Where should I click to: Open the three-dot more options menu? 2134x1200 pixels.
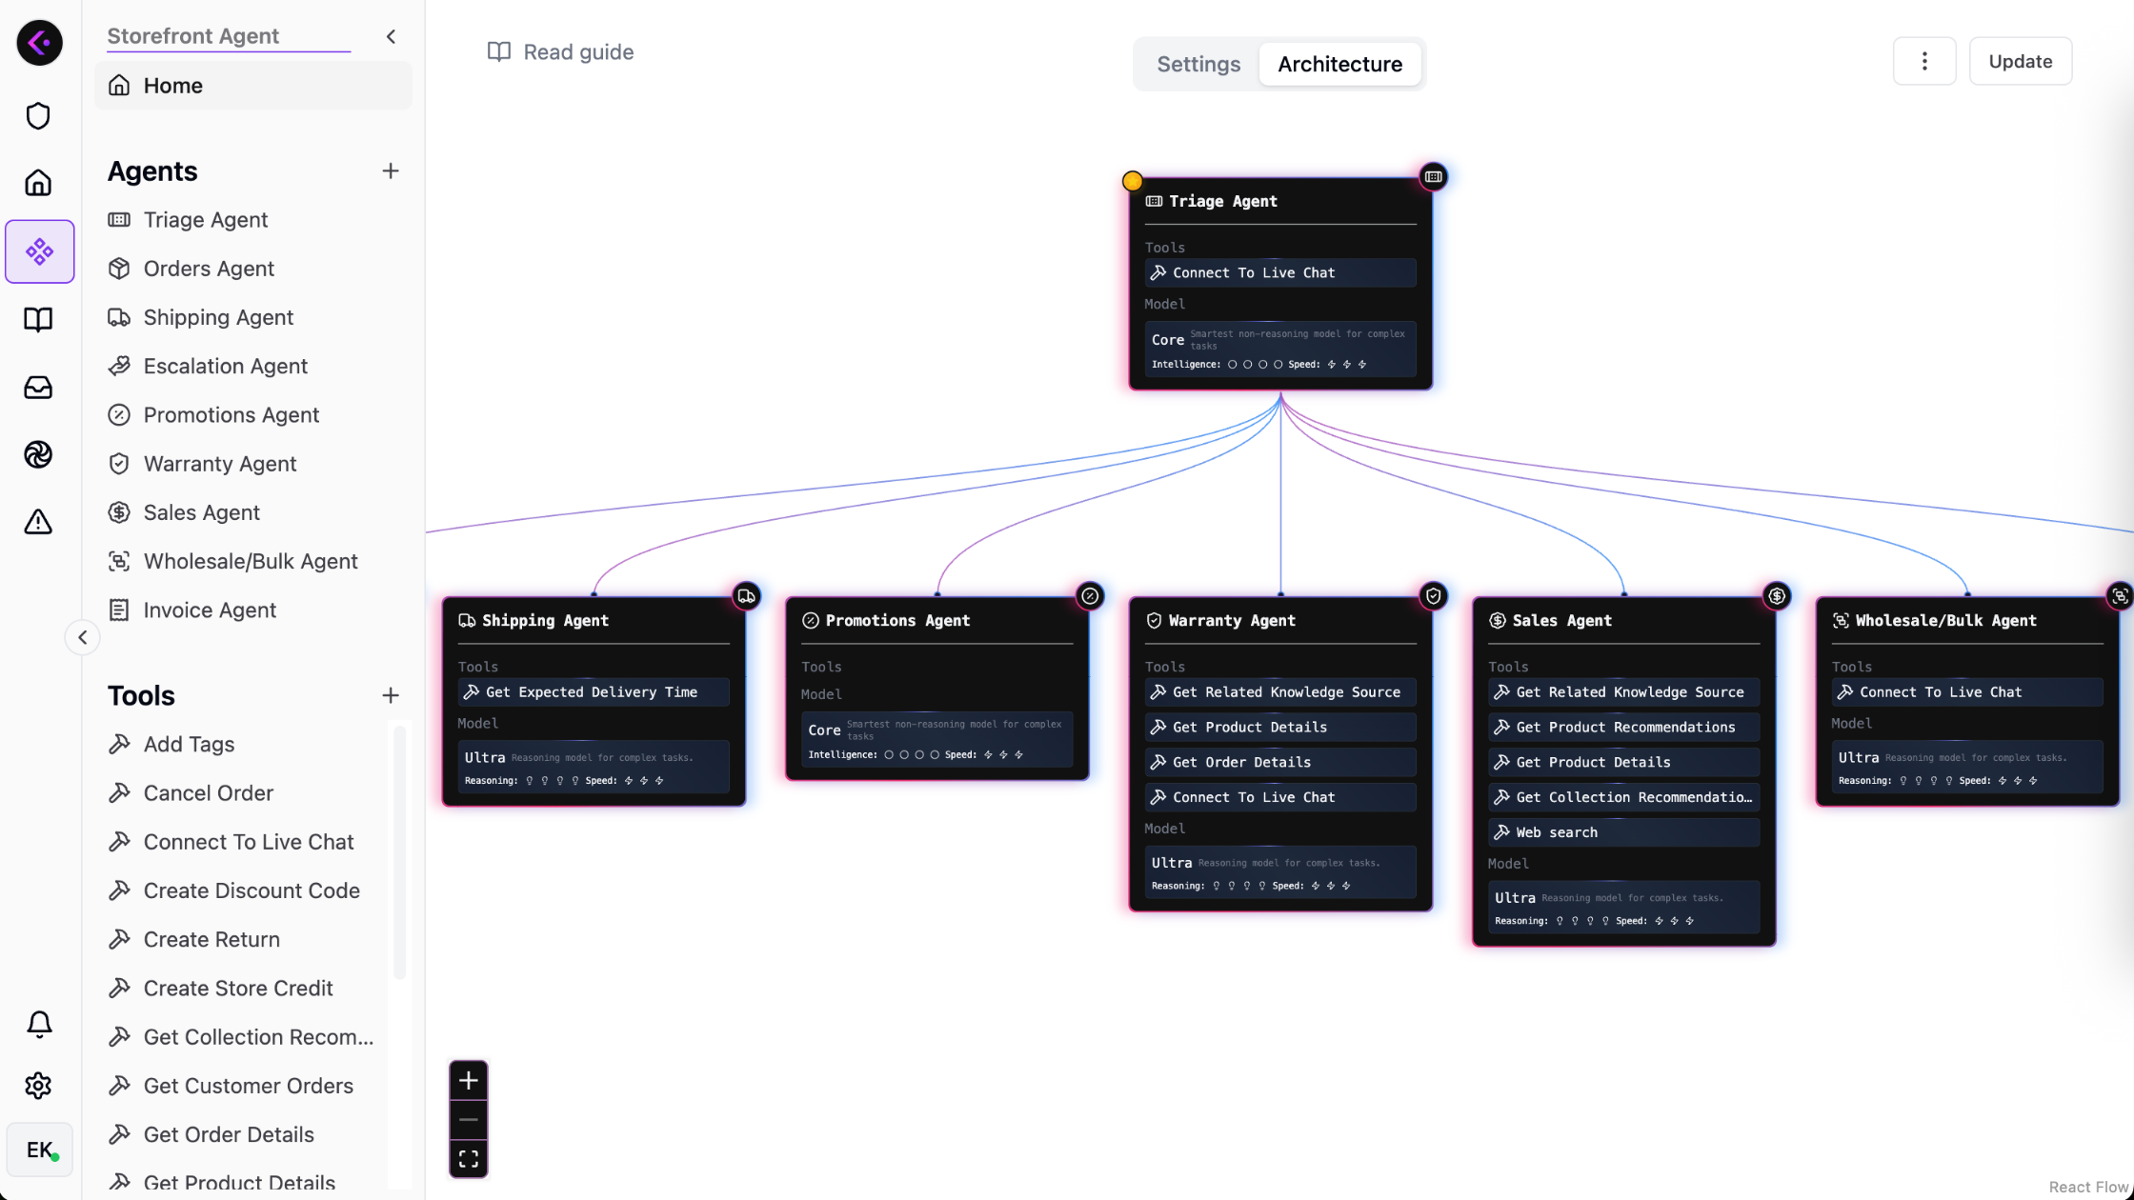[x=1923, y=61]
